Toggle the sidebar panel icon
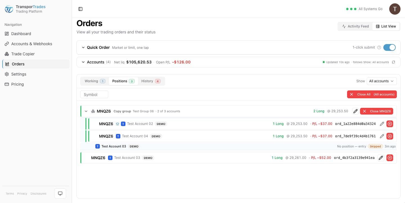 pyautogui.click(x=80, y=9)
